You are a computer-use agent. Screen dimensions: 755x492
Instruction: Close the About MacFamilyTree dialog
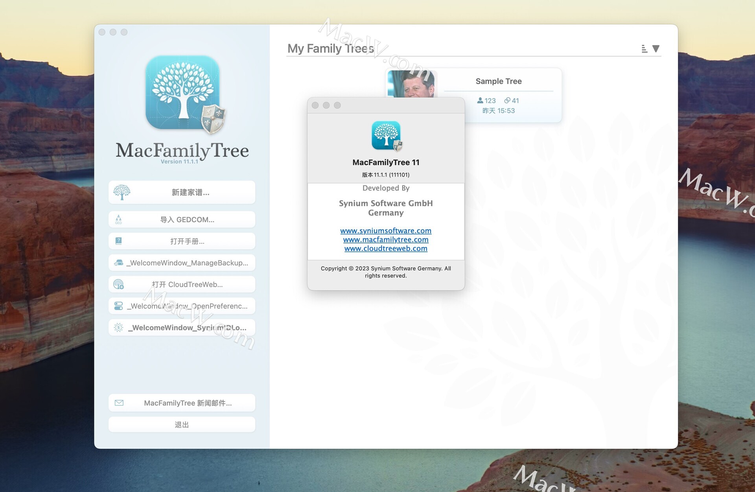point(315,105)
